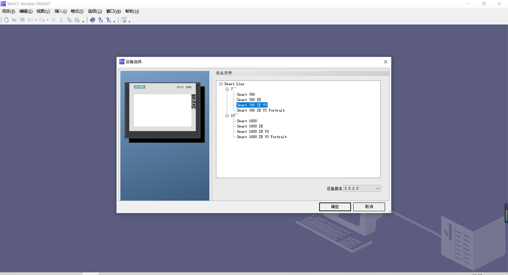Click the Undo arrow icon
Image resolution: width=508 pixels, height=275 pixels.
(30, 20)
